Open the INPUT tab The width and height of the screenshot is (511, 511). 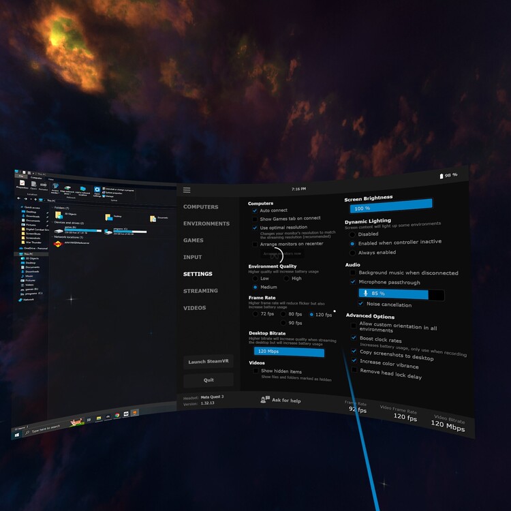(192, 257)
